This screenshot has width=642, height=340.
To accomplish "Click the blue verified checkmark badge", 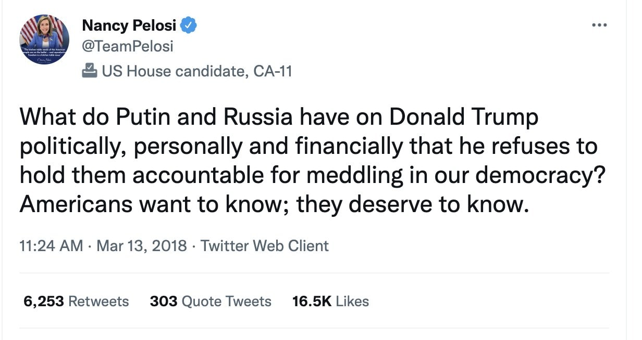I will tap(189, 25).
